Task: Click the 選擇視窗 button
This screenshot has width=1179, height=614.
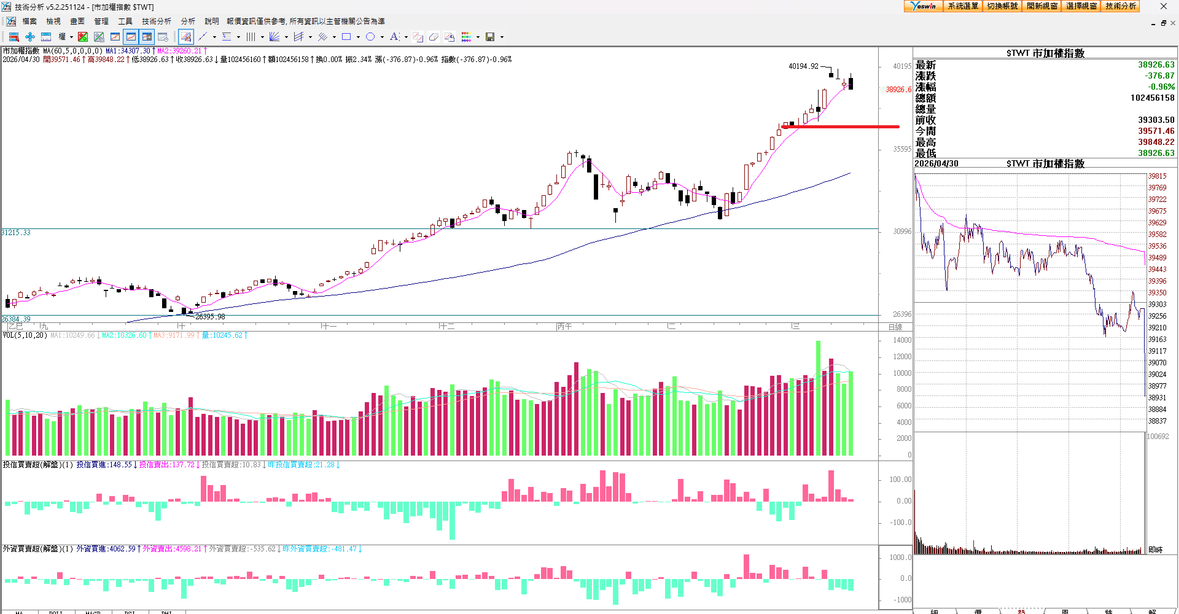Action: pos(1081,6)
